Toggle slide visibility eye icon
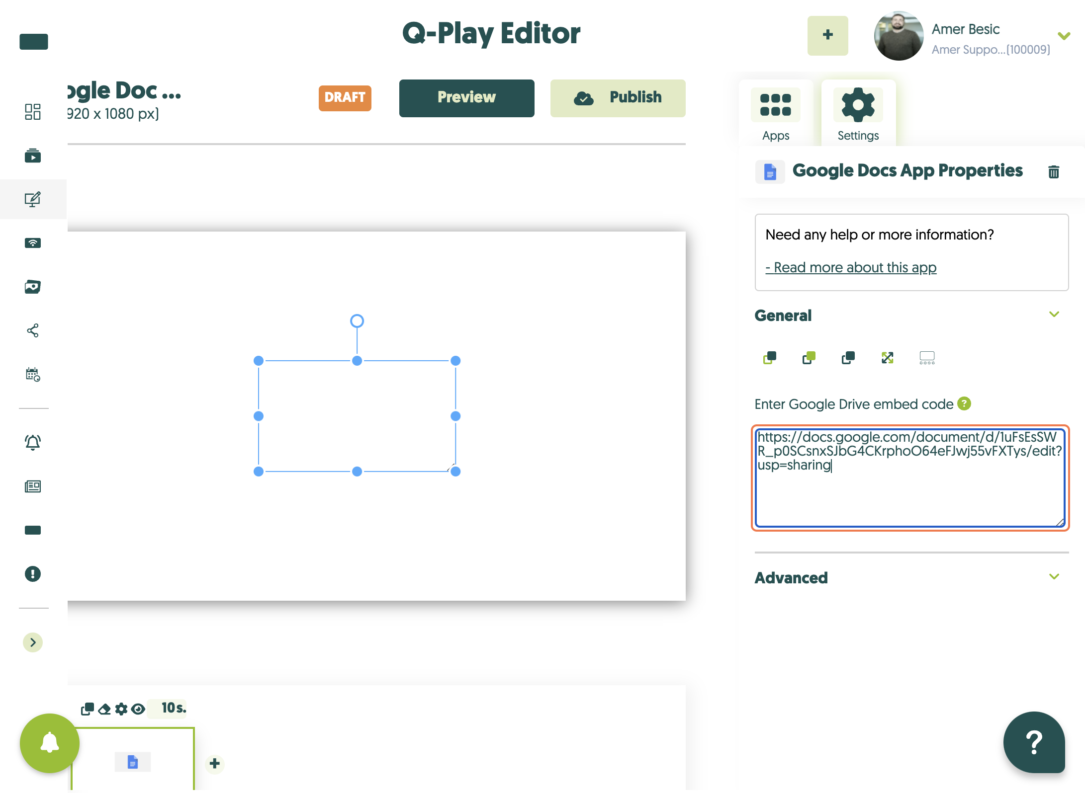This screenshot has width=1085, height=793. click(x=138, y=709)
